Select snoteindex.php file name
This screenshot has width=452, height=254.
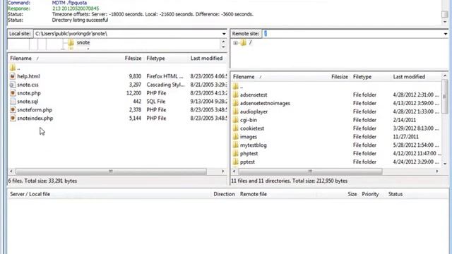point(35,118)
